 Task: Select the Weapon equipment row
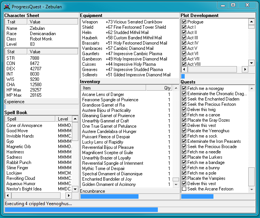[130, 22]
